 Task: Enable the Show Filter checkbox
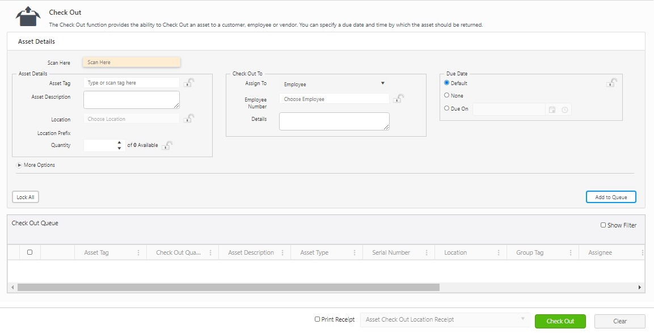[603, 225]
